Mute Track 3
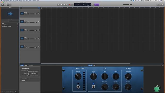Image resolution: width=165 pixels, height=93 pixels. click(x=25, y=39)
